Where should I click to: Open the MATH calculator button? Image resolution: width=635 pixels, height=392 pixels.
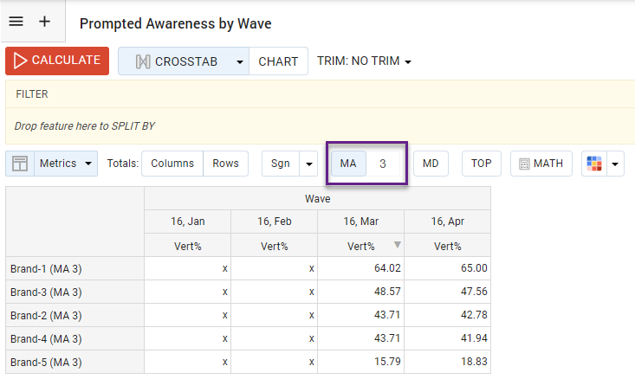coord(541,164)
